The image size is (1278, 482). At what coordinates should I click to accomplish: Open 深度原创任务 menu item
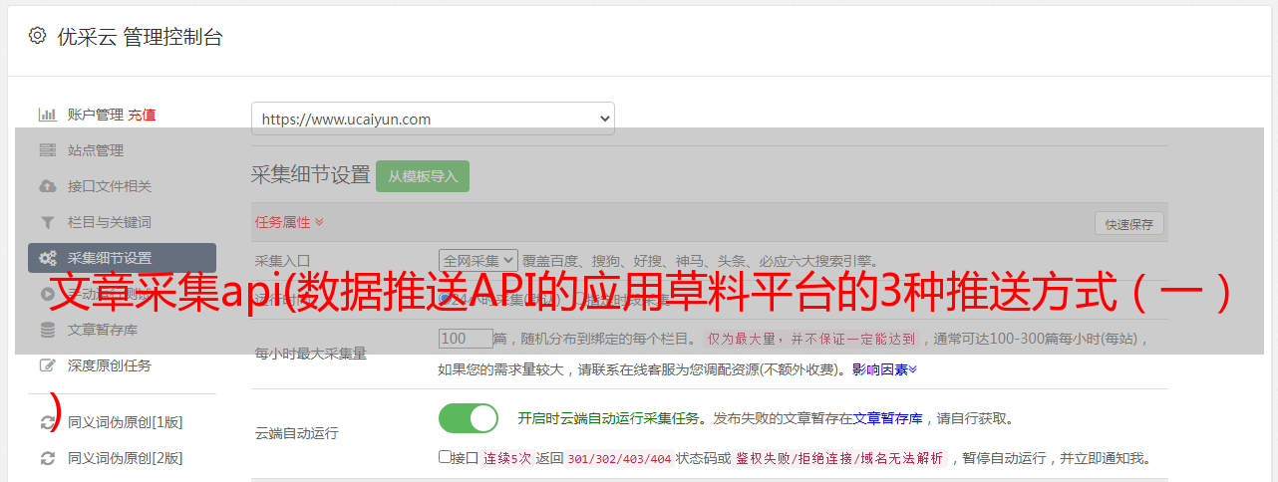tap(110, 365)
